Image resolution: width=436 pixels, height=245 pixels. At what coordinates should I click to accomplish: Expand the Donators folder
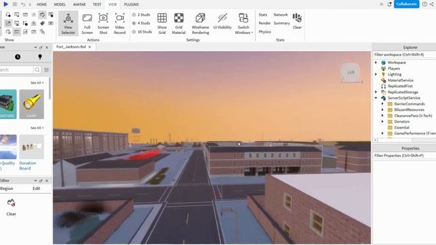(x=382, y=121)
